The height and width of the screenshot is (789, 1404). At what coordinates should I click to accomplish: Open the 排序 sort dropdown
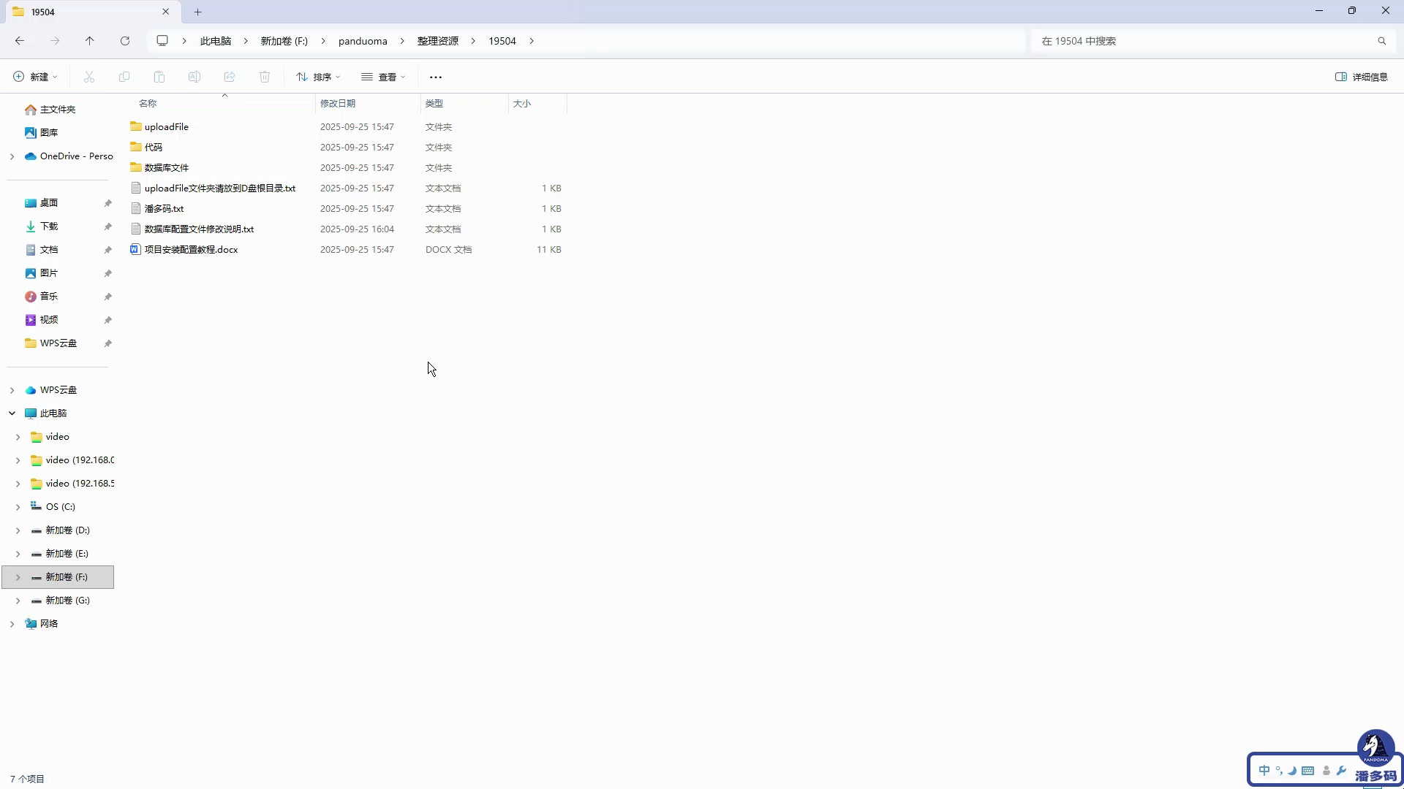tap(318, 77)
